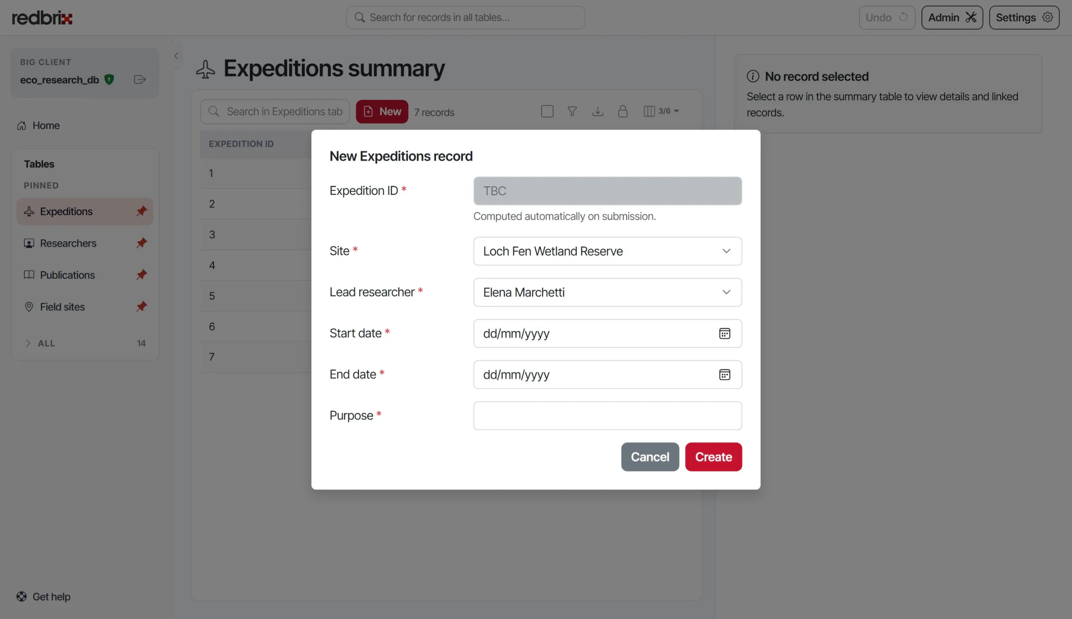Click the info icon by No record selected
Viewport: 1072px width, 619px height.
click(753, 77)
